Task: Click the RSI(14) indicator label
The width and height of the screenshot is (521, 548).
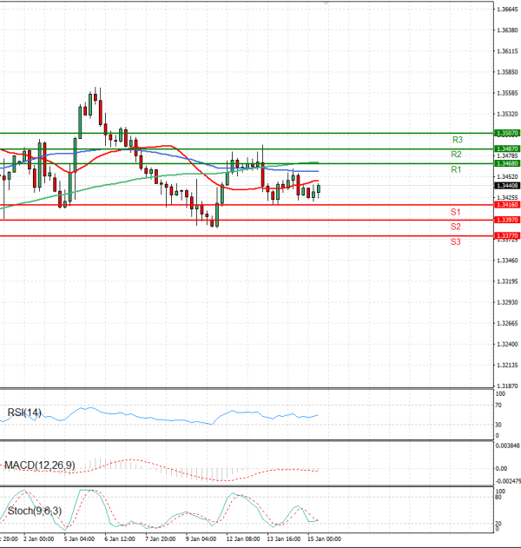Action: (x=23, y=413)
